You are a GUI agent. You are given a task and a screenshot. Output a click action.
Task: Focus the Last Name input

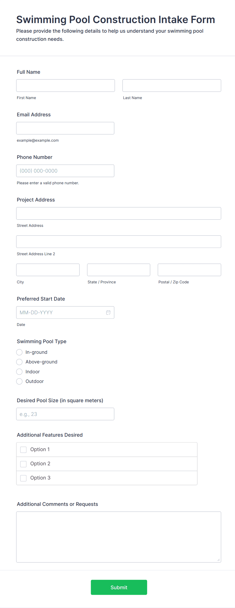coord(172,86)
